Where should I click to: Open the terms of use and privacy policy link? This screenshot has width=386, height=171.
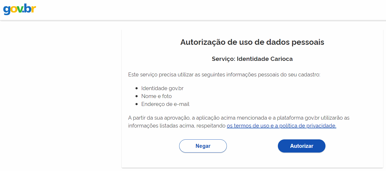282,126
